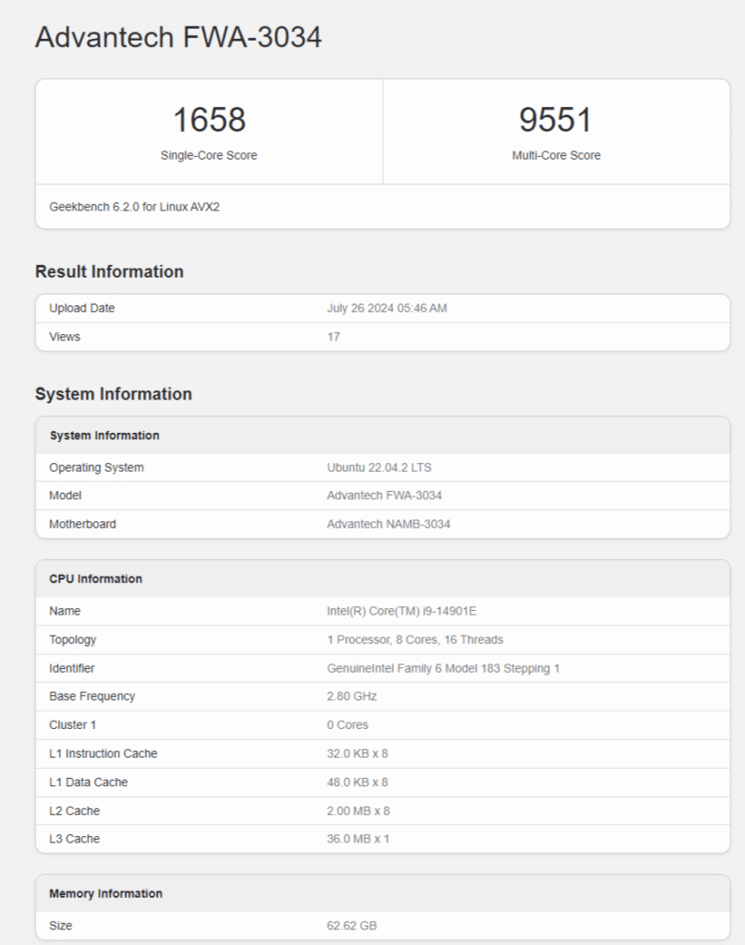This screenshot has width=745, height=945.
Task: Select the 48.0 KB x 8 value
Action: 357,783
